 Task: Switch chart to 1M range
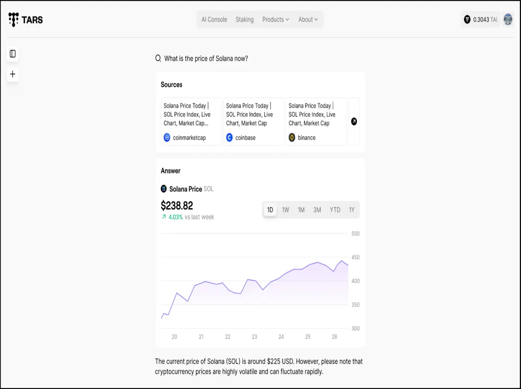click(301, 210)
